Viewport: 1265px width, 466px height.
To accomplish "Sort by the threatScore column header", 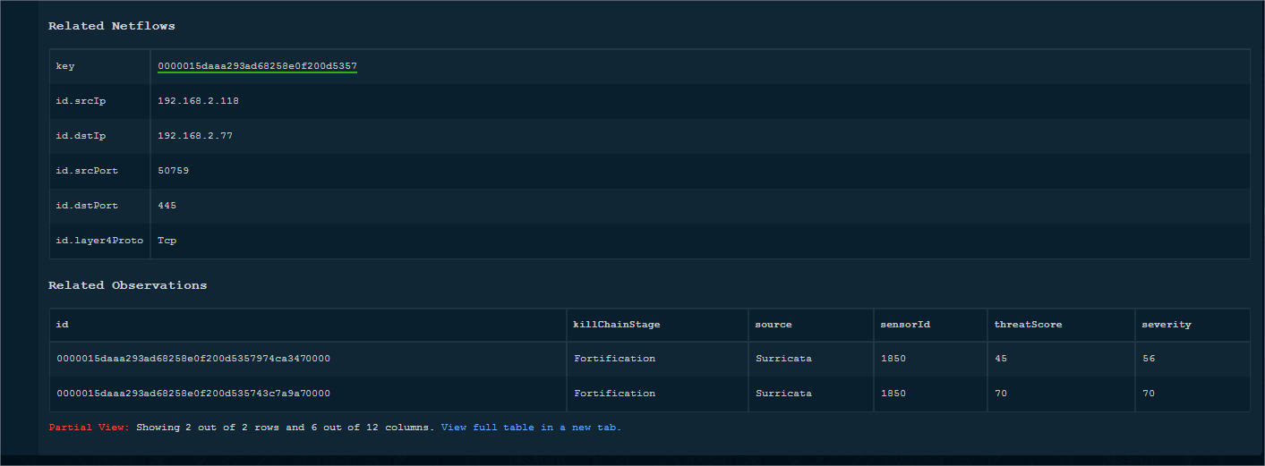I will click(1028, 325).
